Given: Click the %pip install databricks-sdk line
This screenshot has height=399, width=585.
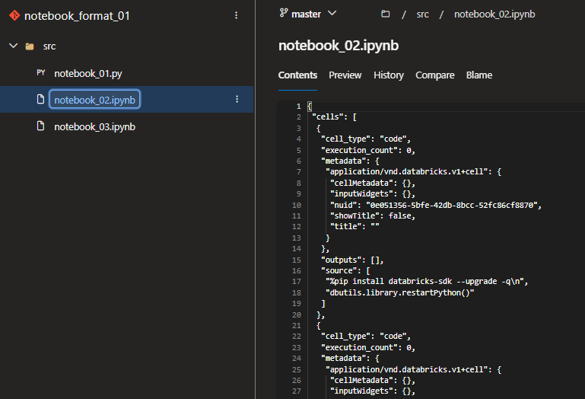Looking at the screenshot, I should [427, 281].
